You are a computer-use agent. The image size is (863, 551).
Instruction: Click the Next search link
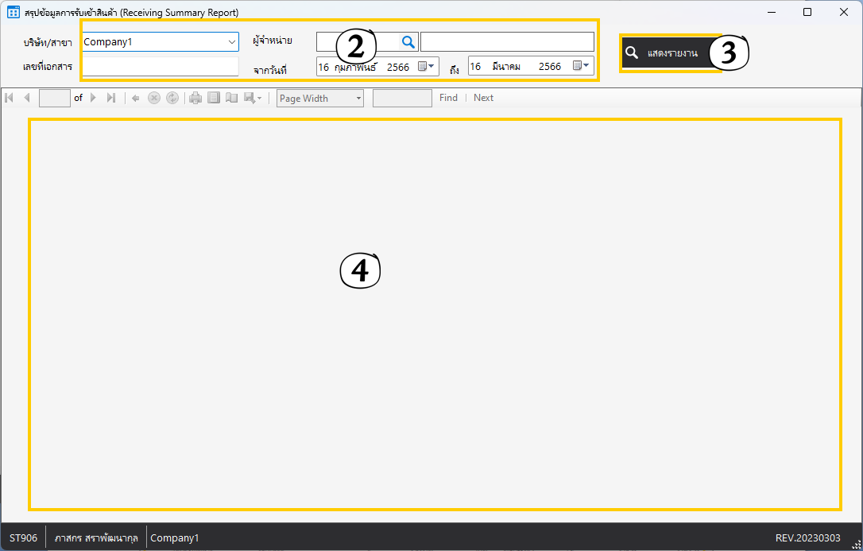483,98
